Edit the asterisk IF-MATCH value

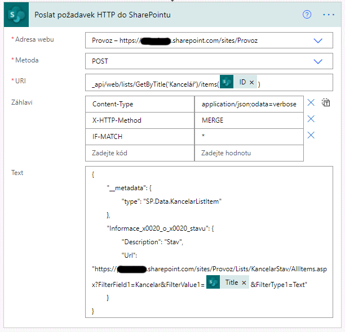[249, 137]
